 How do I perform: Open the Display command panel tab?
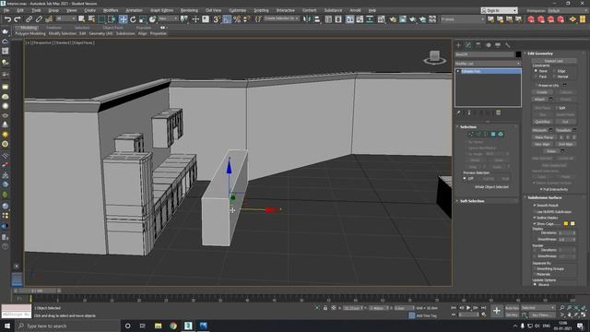coord(498,45)
